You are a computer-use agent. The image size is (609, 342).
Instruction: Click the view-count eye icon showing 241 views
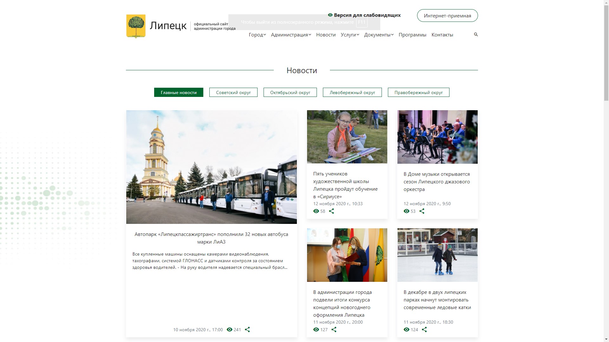coord(230,330)
